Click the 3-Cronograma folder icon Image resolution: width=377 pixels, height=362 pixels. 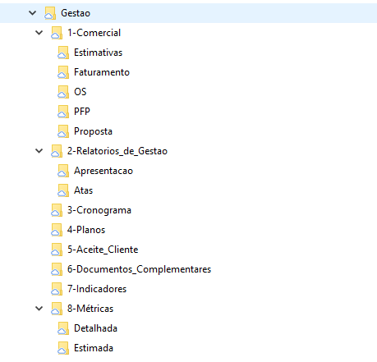[57, 210]
